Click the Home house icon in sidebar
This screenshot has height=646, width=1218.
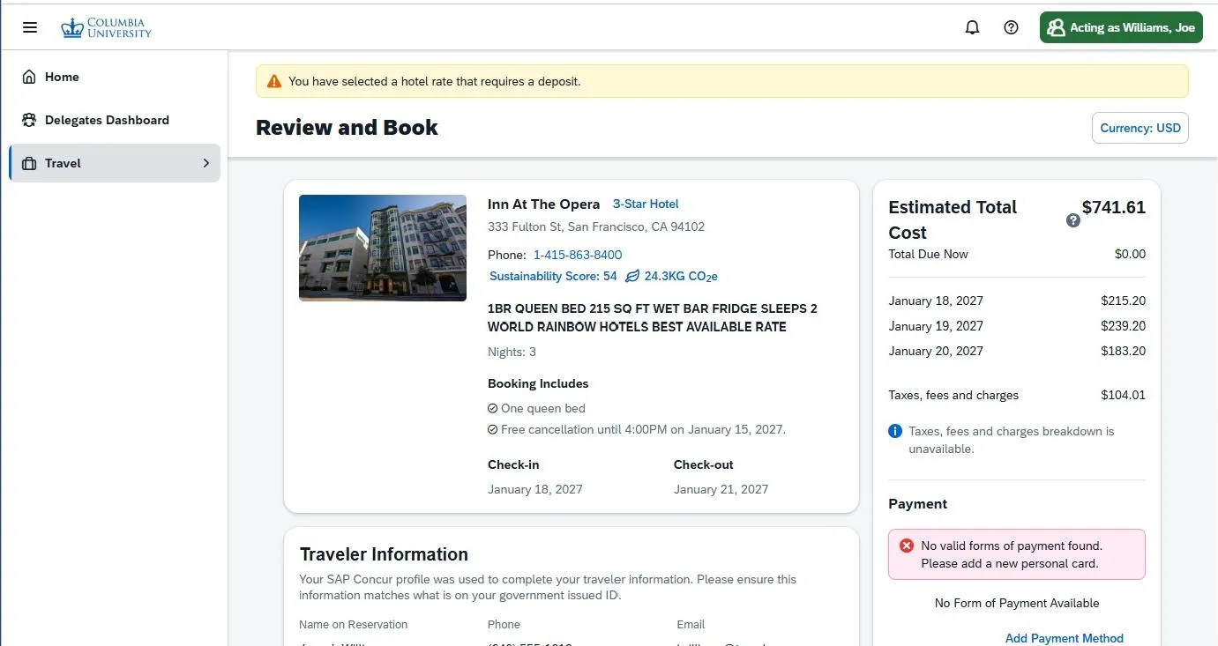pyautogui.click(x=29, y=77)
